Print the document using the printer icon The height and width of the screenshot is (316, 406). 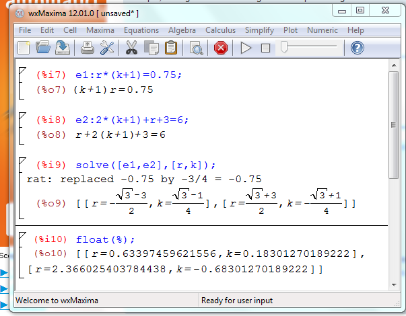point(88,48)
